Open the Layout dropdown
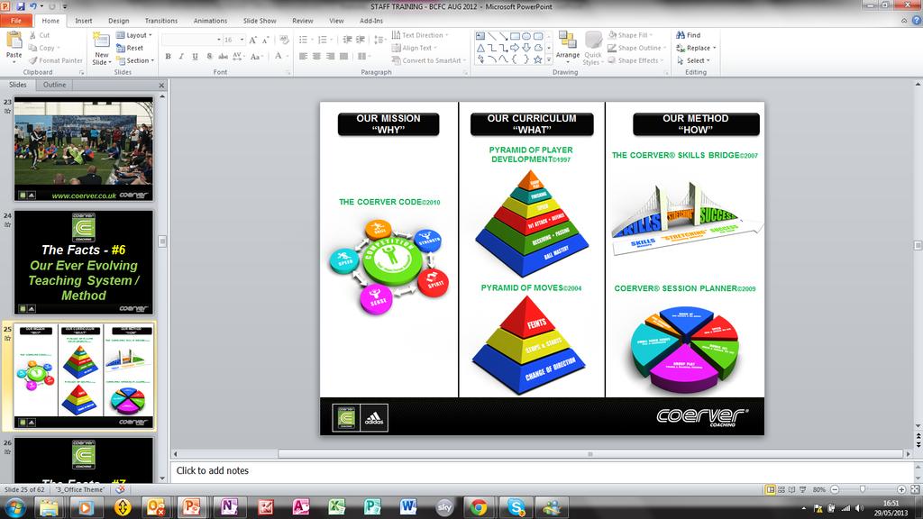This screenshot has width=923, height=519. point(134,35)
